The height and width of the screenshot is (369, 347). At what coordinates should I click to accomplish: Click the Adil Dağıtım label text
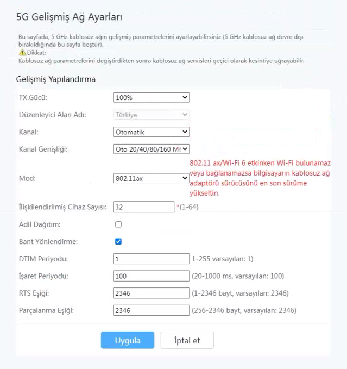coord(39,224)
